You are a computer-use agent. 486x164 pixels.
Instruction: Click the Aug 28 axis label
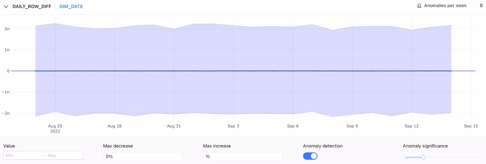point(115,126)
